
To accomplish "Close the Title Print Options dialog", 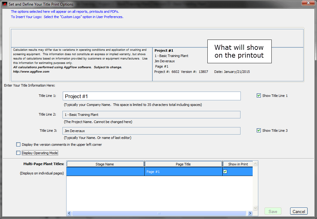I will coord(308,3).
